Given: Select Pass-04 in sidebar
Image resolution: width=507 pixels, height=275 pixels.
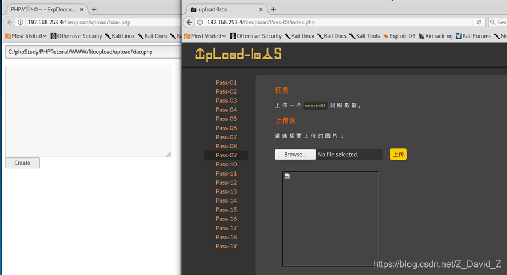Looking at the screenshot, I should click(226, 110).
